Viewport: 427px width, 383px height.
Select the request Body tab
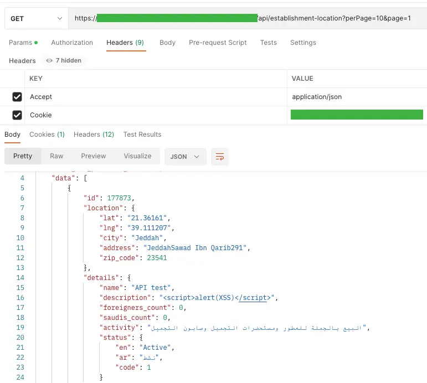click(x=167, y=43)
